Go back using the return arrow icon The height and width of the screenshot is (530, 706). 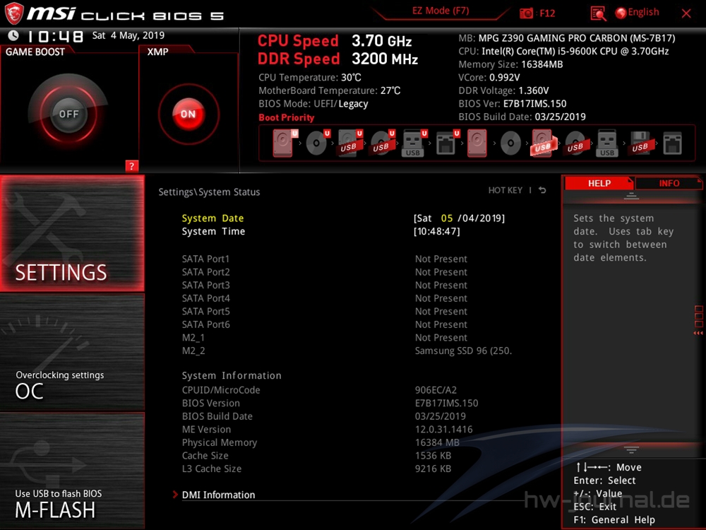click(542, 190)
